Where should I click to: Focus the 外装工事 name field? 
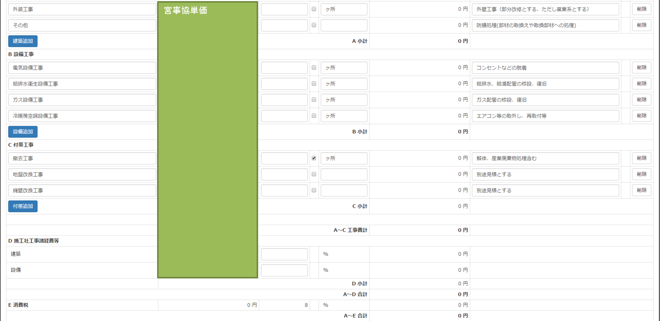coord(82,9)
